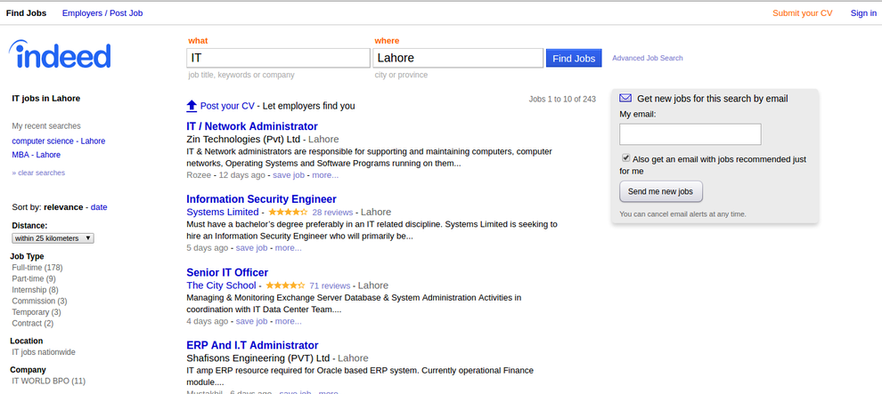The height and width of the screenshot is (394, 882).
Task: Open Information Security Engineer job listing
Action: (261, 199)
